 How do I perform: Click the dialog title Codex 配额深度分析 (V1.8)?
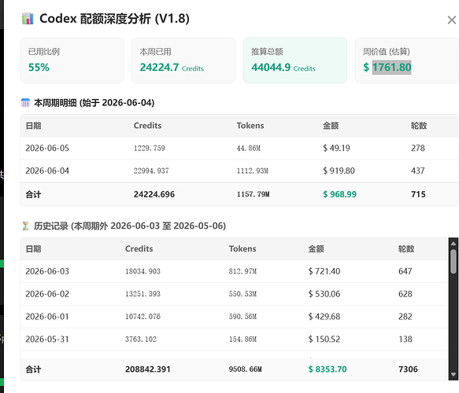(x=114, y=19)
